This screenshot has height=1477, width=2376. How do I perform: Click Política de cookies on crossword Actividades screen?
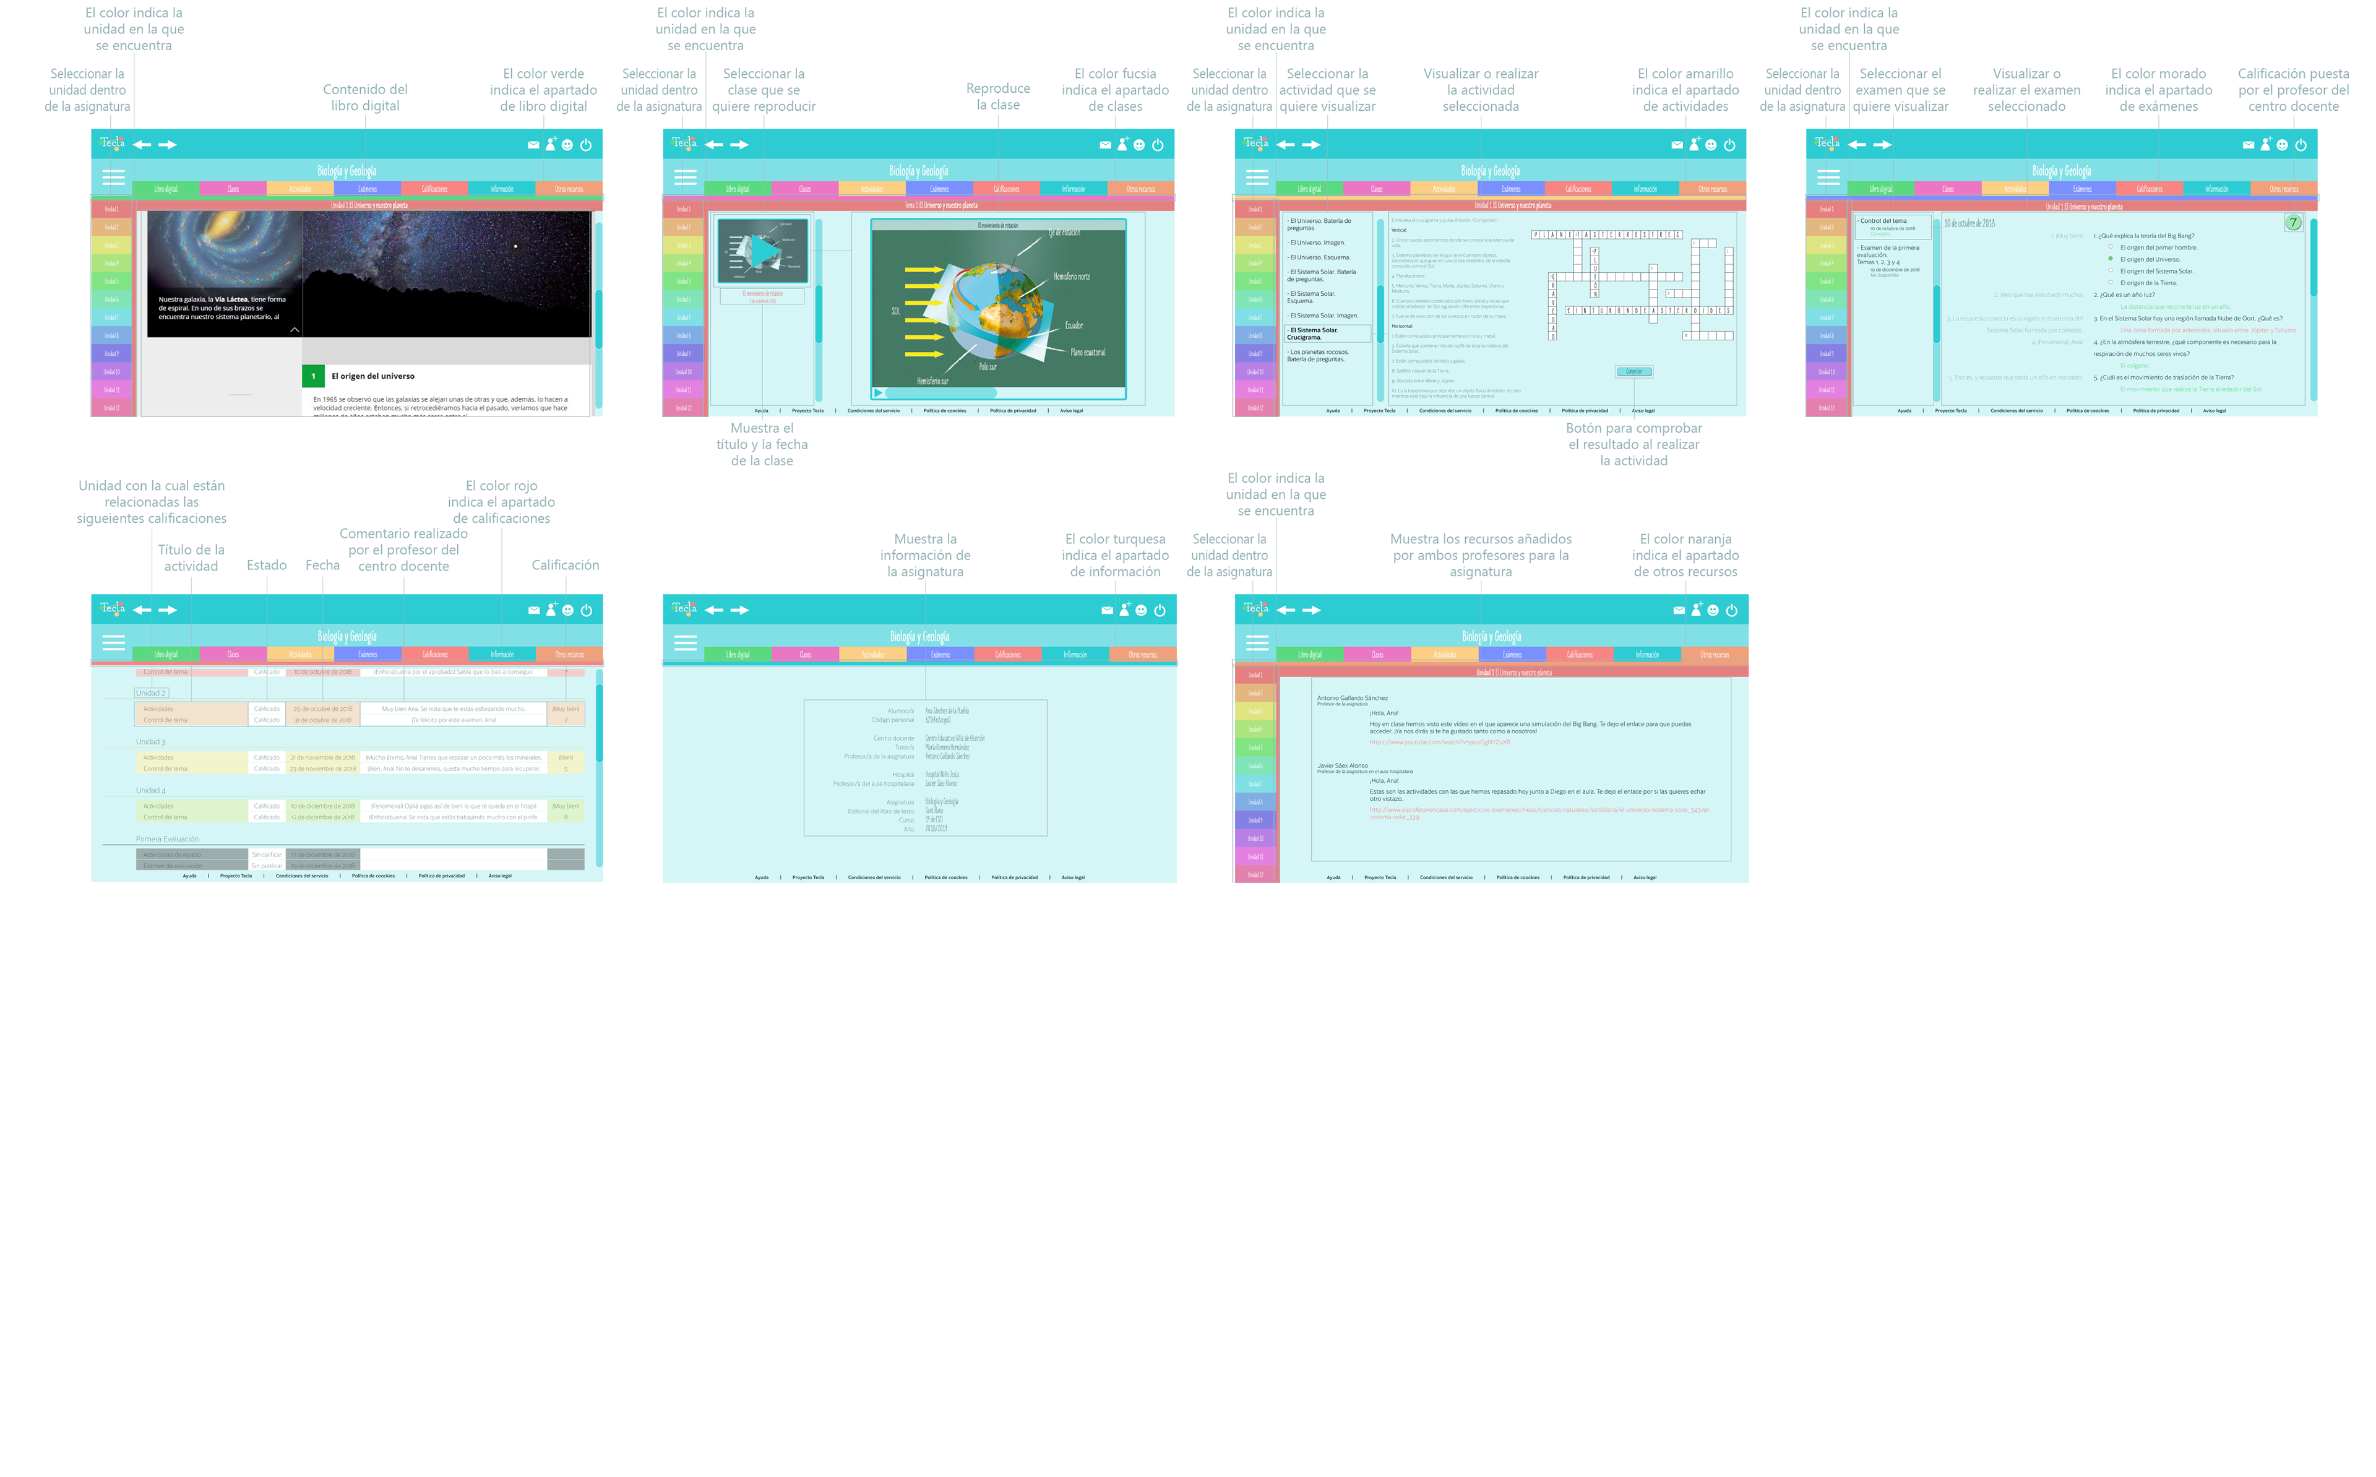coord(1517,411)
